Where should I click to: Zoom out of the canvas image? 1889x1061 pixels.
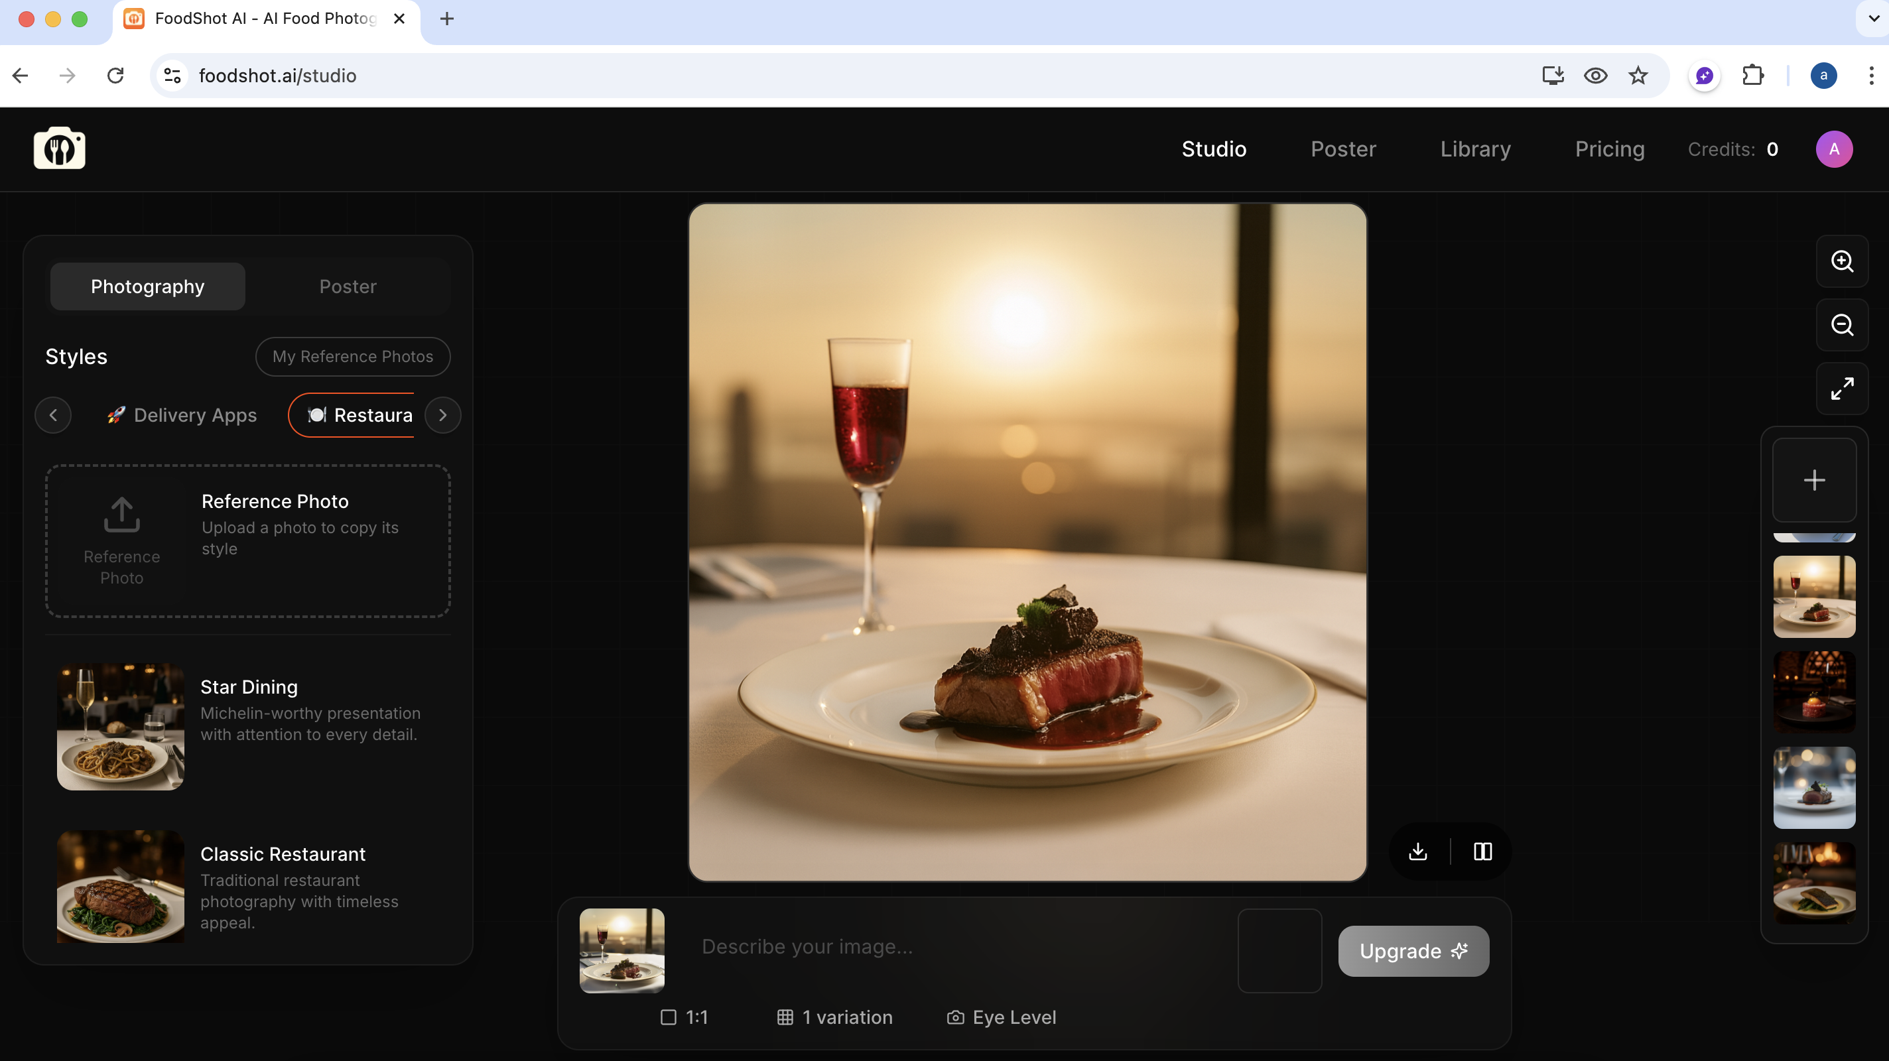(x=1841, y=325)
